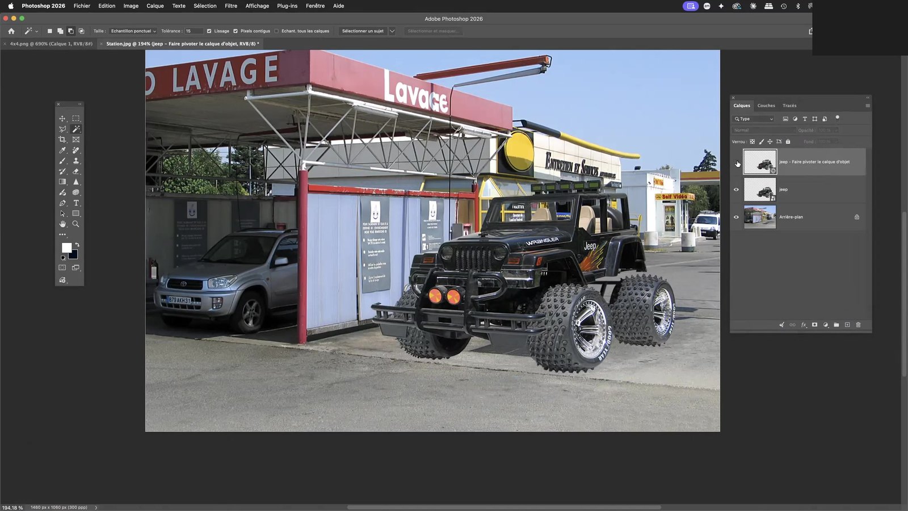Select the History Brush tool
Screen dimensions: 908x511
(62, 171)
